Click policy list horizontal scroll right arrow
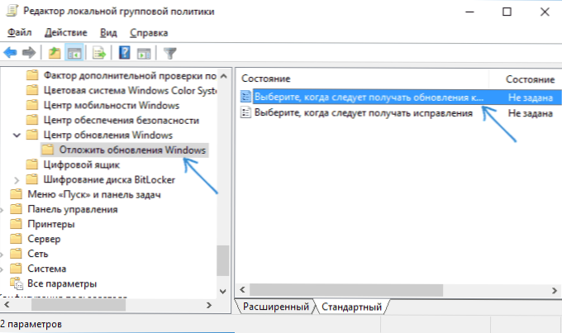The image size is (562, 333). pos(554,290)
